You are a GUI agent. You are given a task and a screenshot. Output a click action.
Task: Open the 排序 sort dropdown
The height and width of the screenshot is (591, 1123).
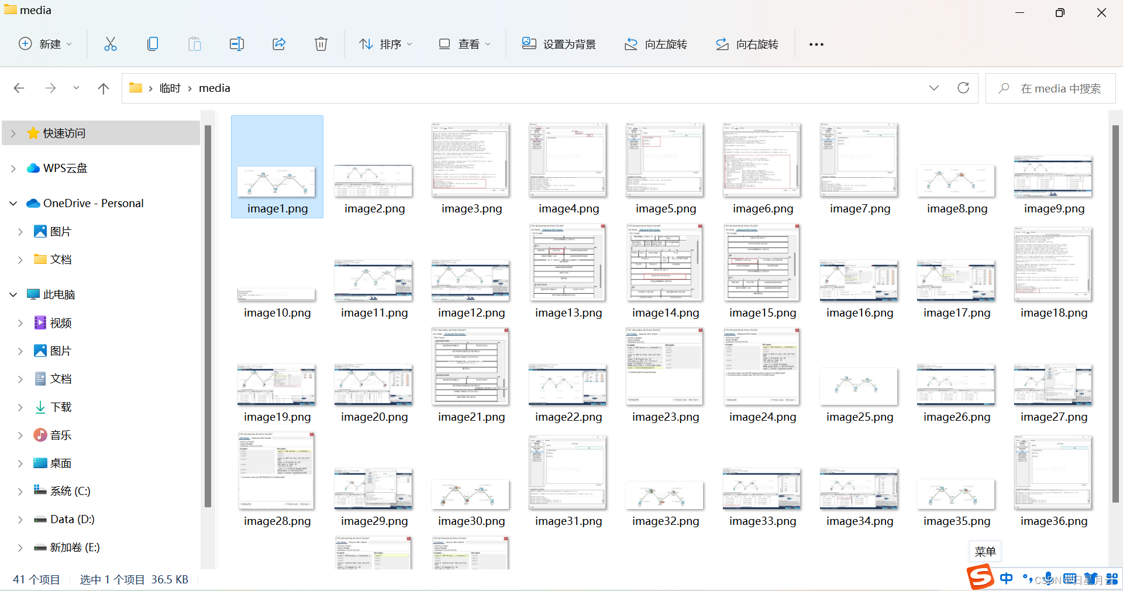386,44
